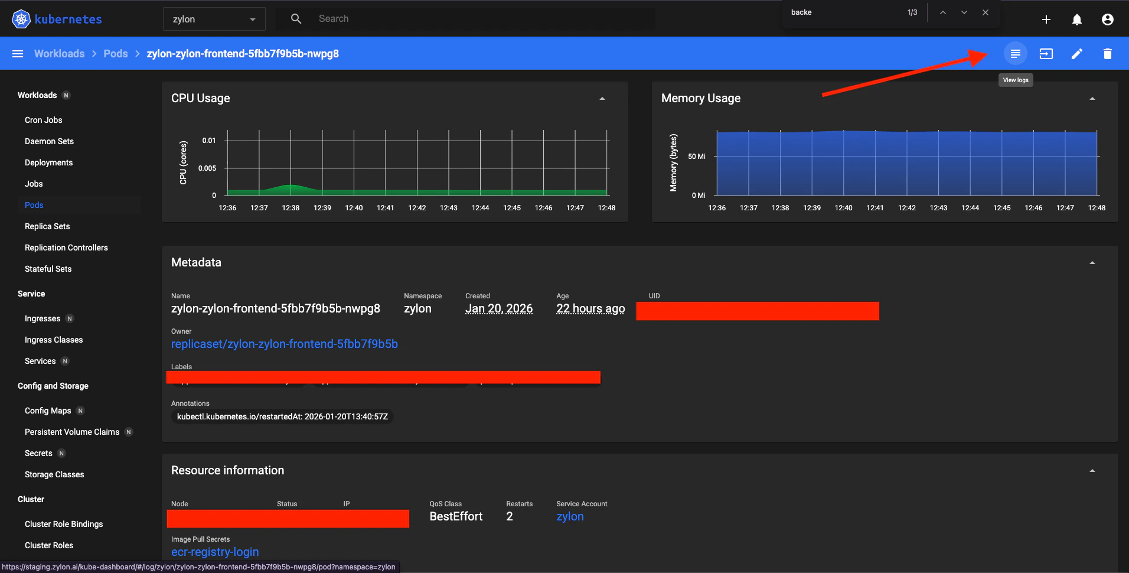Go to Ingress Classes
1129x573 pixels.
point(54,340)
